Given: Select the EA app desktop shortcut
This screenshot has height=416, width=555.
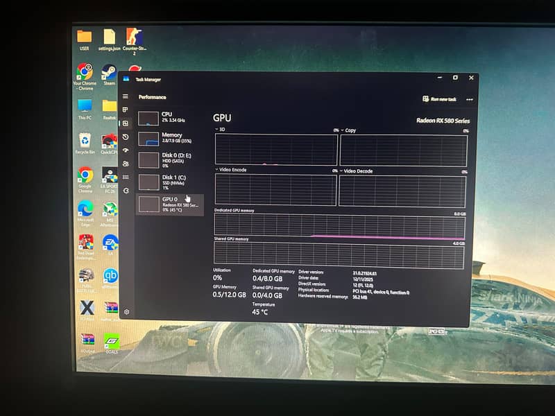Looking at the screenshot, I should click(x=110, y=245).
